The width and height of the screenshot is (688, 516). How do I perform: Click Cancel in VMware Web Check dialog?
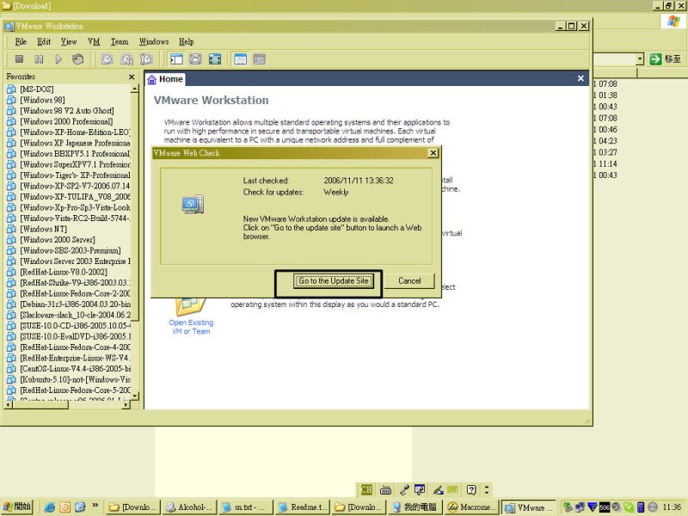tap(409, 281)
